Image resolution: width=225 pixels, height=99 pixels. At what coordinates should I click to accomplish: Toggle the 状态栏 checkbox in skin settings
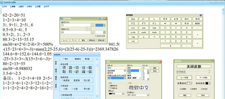(x=202, y=89)
